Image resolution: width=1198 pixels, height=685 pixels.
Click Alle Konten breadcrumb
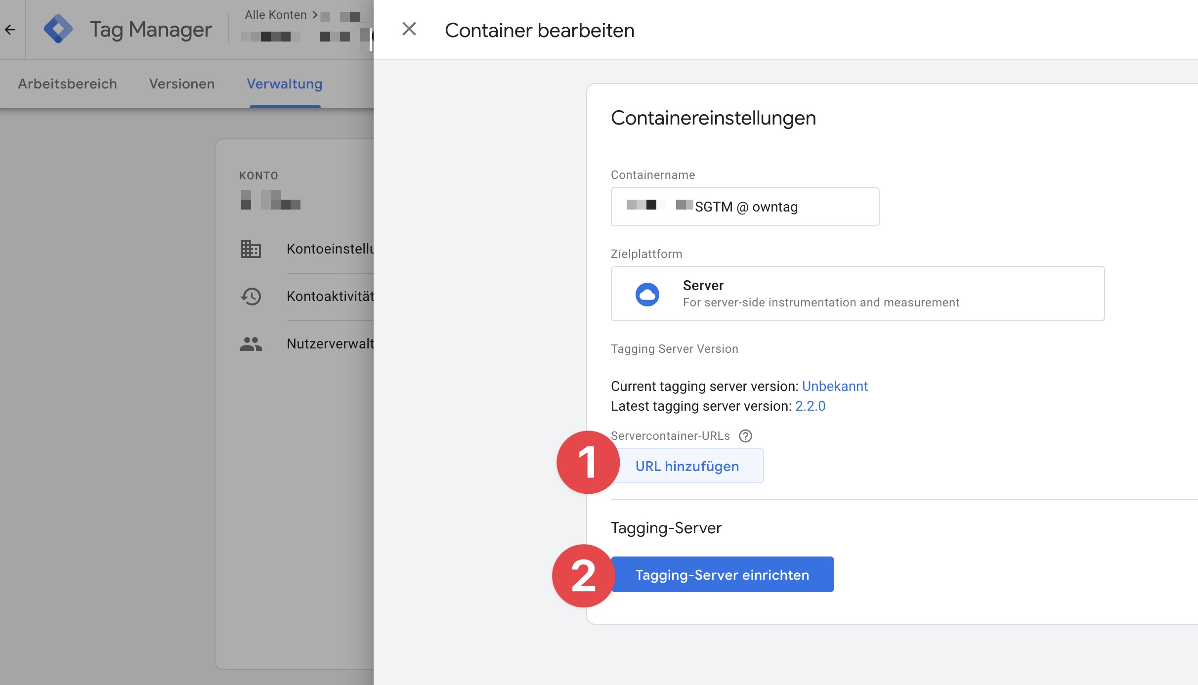276,15
